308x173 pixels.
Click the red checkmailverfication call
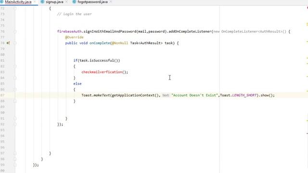tap(102, 72)
